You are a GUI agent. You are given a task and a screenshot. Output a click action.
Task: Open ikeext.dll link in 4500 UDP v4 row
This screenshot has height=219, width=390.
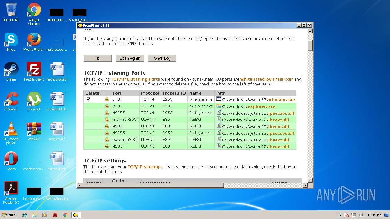tap(279, 127)
